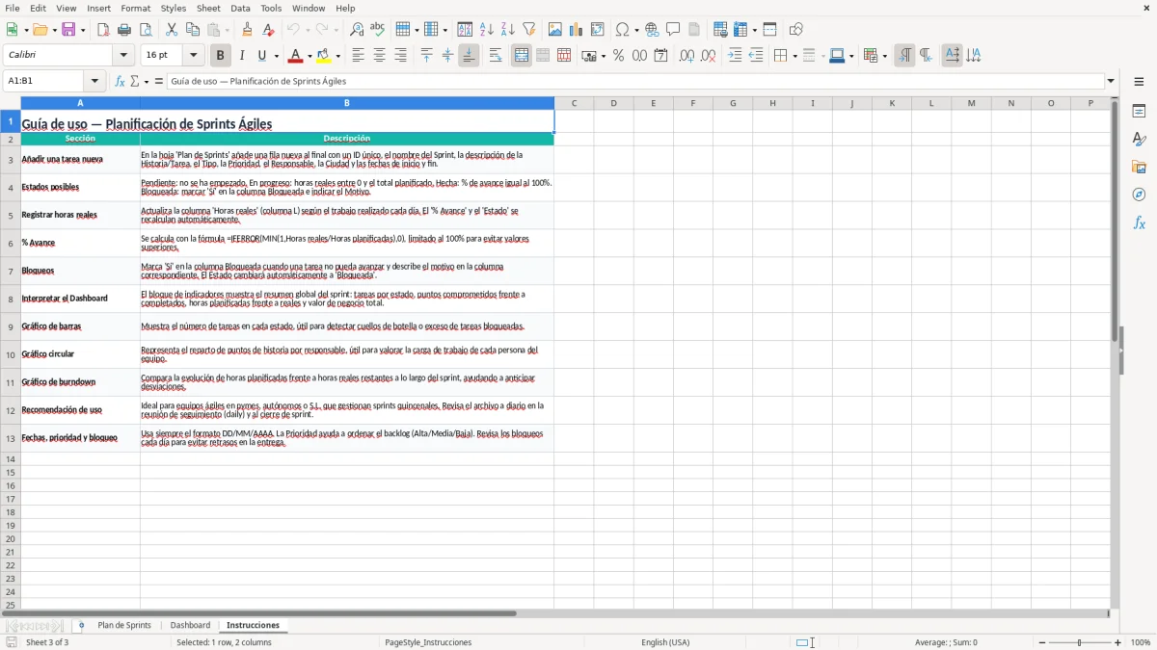Insert a comment
The height and width of the screenshot is (650, 1157).
coord(674,30)
